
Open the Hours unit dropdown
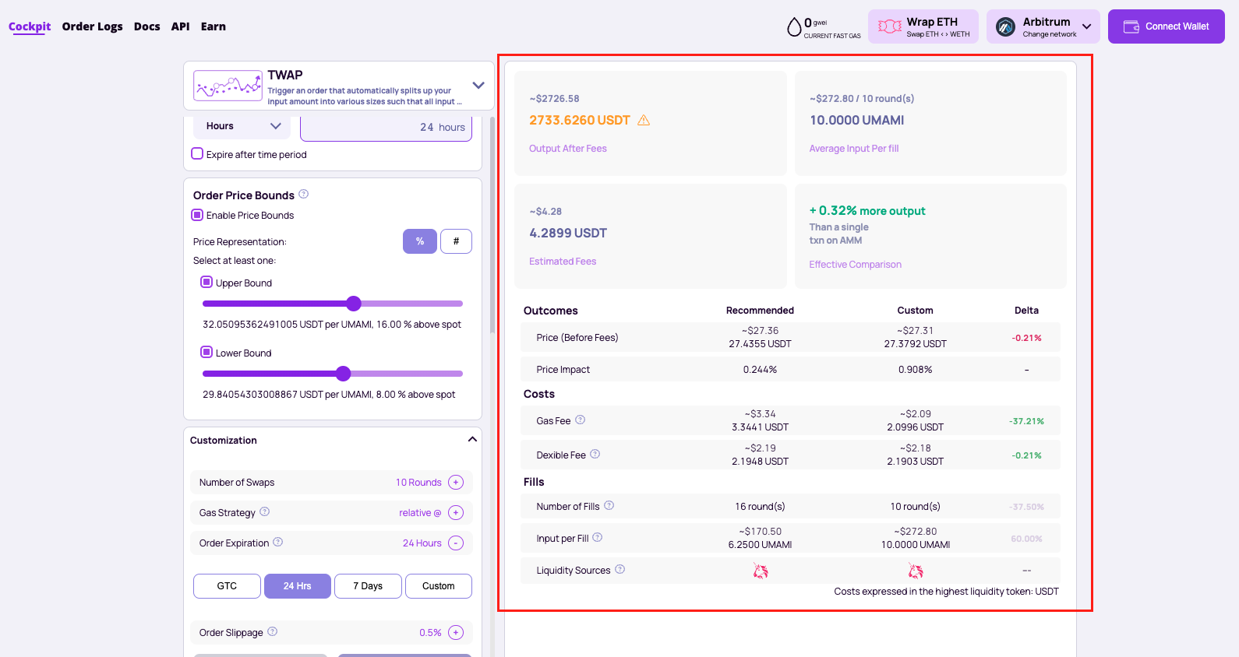(x=242, y=126)
